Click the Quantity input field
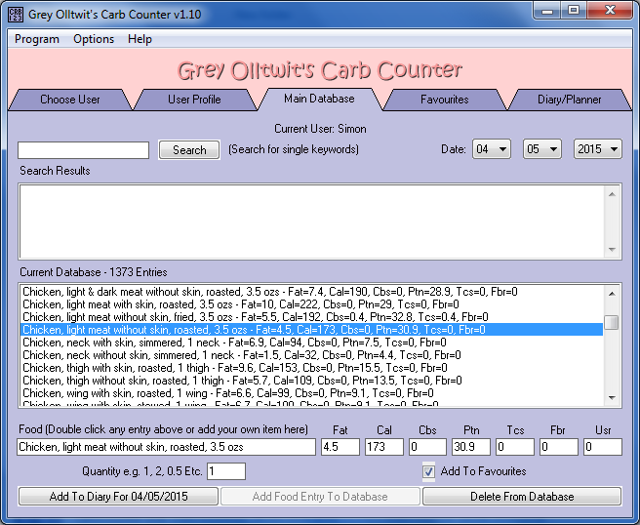The height and width of the screenshot is (525, 640). [225, 471]
